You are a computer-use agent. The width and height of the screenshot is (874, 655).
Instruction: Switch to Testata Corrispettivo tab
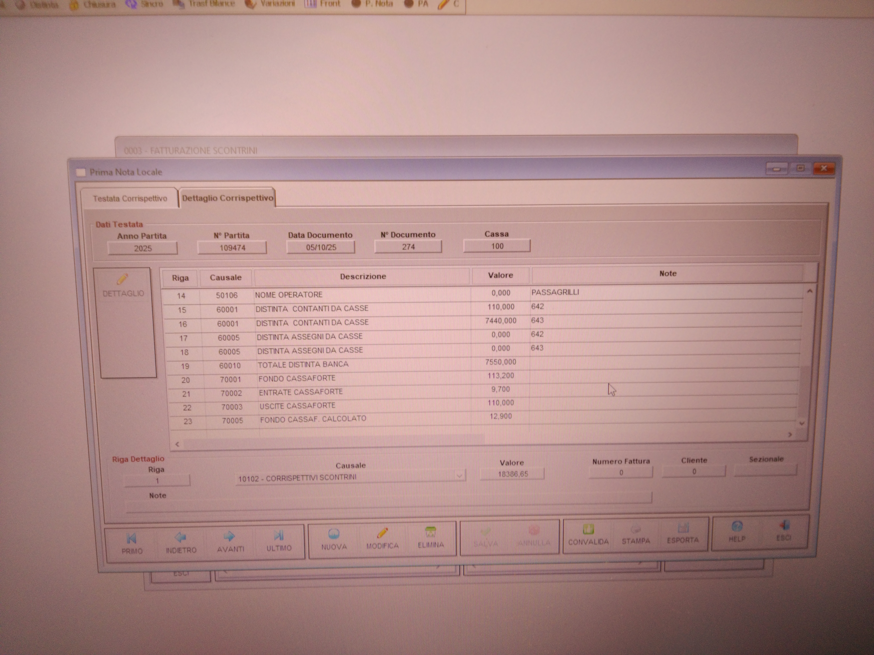click(x=130, y=199)
